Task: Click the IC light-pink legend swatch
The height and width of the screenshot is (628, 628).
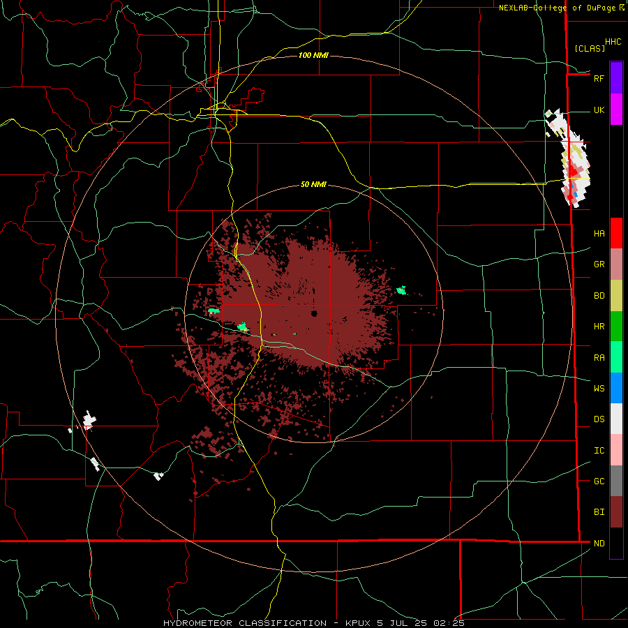Action: pyautogui.click(x=616, y=450)
